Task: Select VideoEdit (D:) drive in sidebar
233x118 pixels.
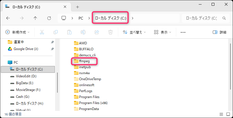Action: coord(26,76)
